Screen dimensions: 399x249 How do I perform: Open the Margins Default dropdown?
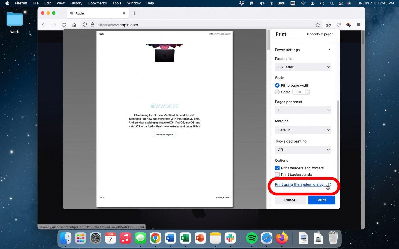coord(303,130)
